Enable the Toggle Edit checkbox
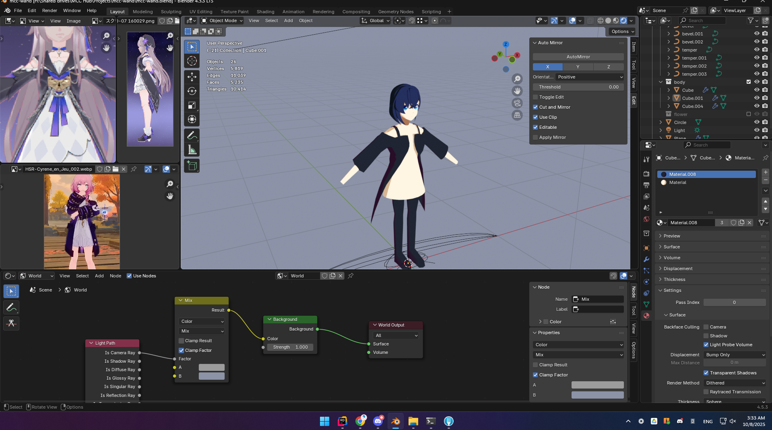Screen dimensions: 772x430 click(535, 97)
